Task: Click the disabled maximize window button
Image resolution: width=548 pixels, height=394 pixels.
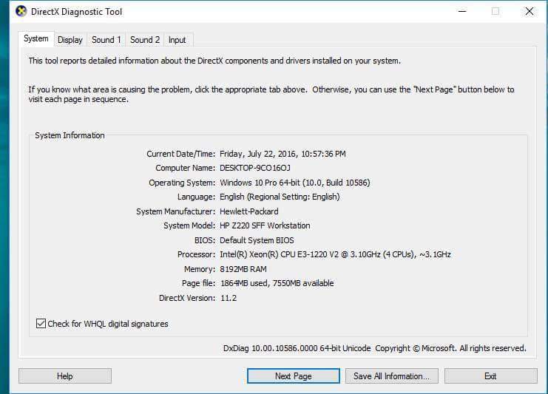Action: pos(495,11)
